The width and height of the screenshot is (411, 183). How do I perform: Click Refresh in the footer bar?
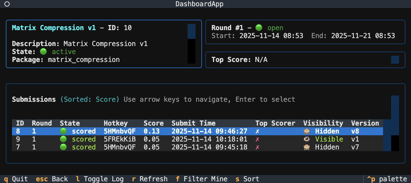click(x=149, y=179)
